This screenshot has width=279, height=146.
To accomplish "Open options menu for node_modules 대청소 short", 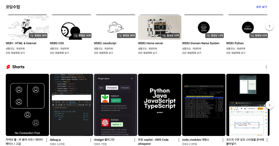I will [223, 140].
